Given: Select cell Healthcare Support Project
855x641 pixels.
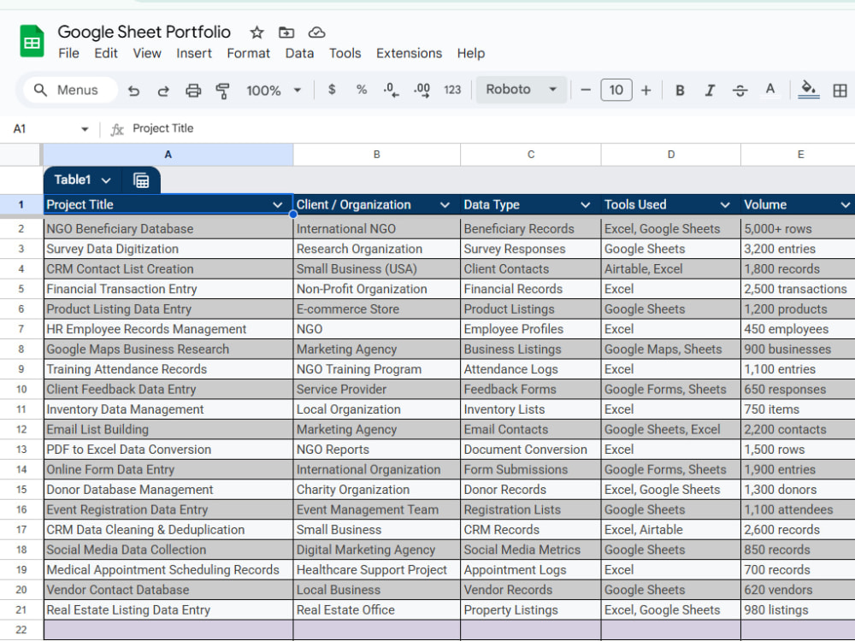Looking at the screenshot, I should [x=377, y=570].
